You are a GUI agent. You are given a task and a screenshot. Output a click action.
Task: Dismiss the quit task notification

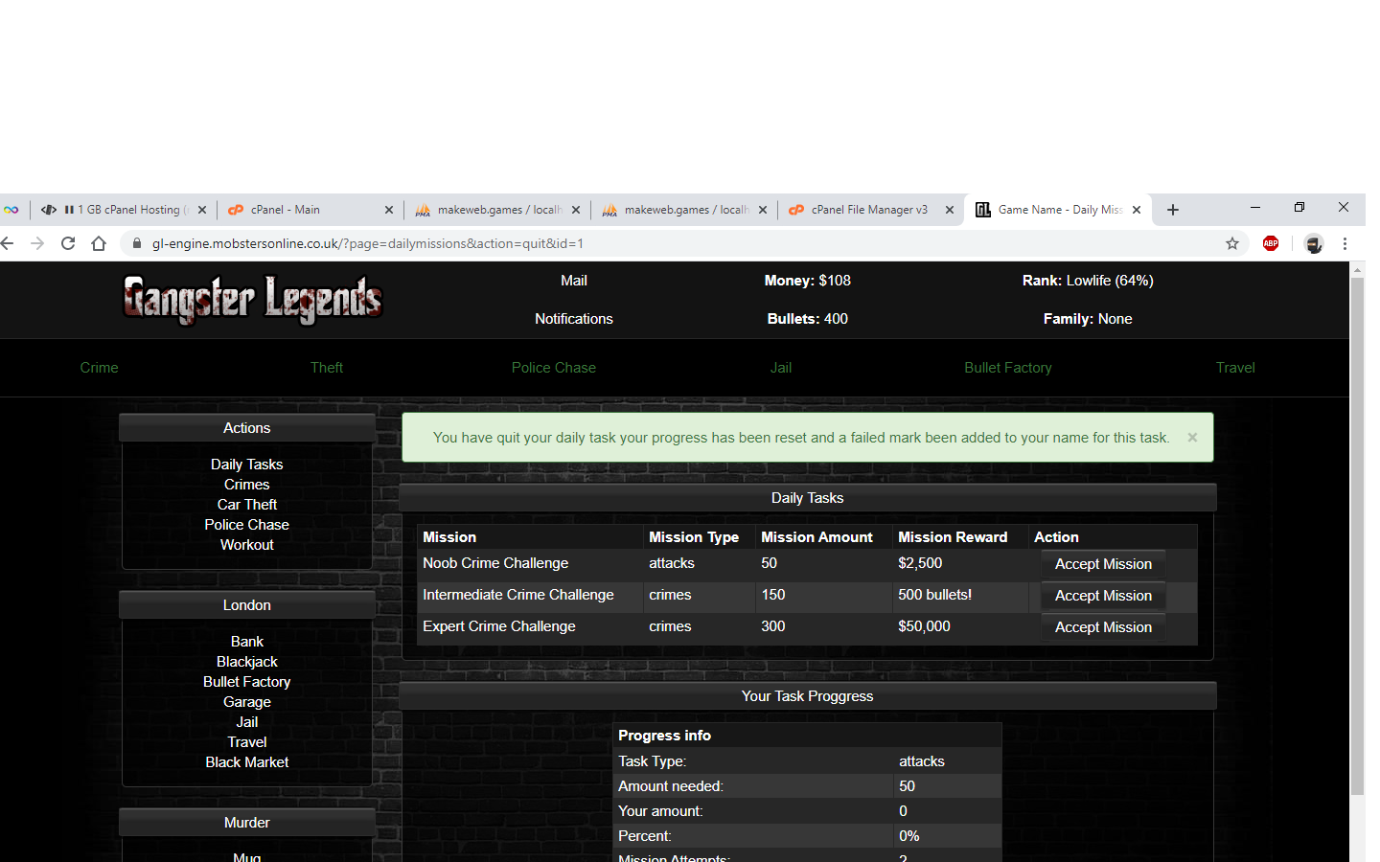pos(1192,438)
